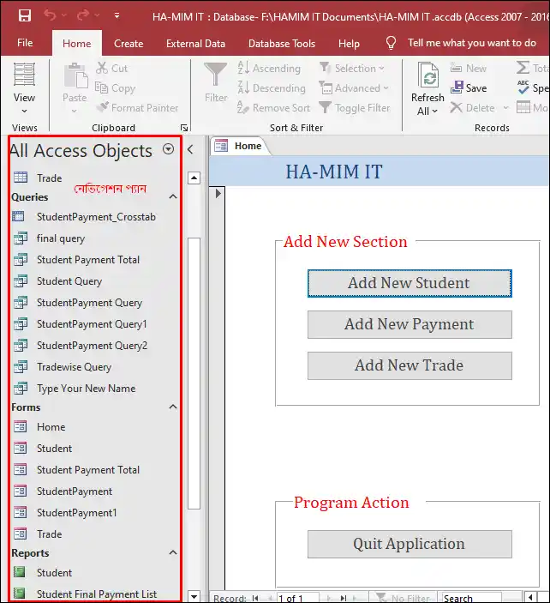Select Tradewise Query item
Image resolution: width=550 pixels, height=603 pixels.
coord(75,367)
